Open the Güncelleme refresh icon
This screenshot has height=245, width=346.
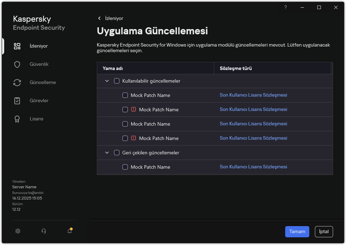pyautogui.click(x=17, y=83)
